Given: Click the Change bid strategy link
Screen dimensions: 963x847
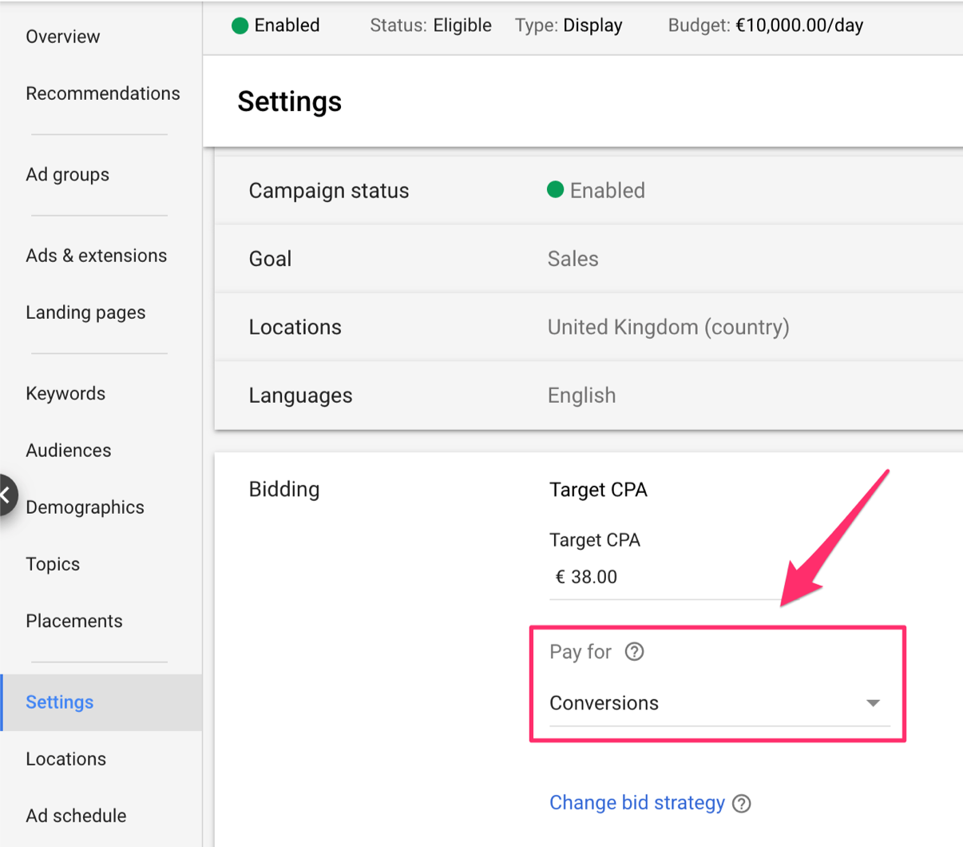Looking at the screenshot, I should click(x=637, y=803).
